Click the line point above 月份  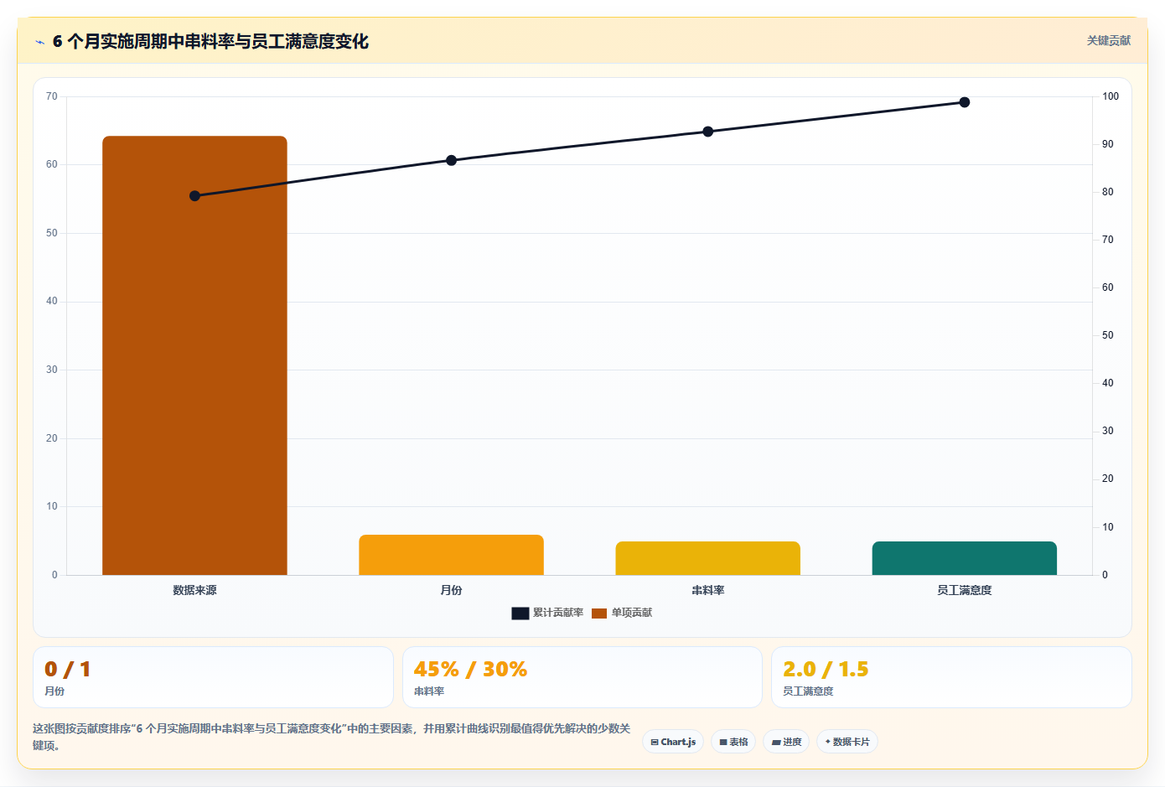(x=451, y=160)
